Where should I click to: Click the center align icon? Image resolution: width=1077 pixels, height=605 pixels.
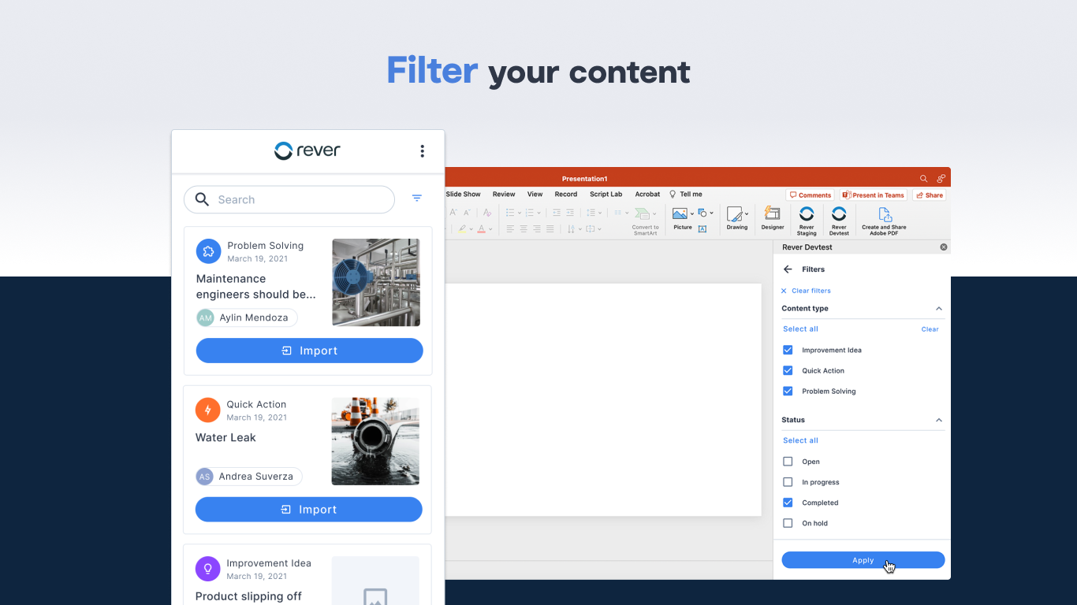coord(524,229)
